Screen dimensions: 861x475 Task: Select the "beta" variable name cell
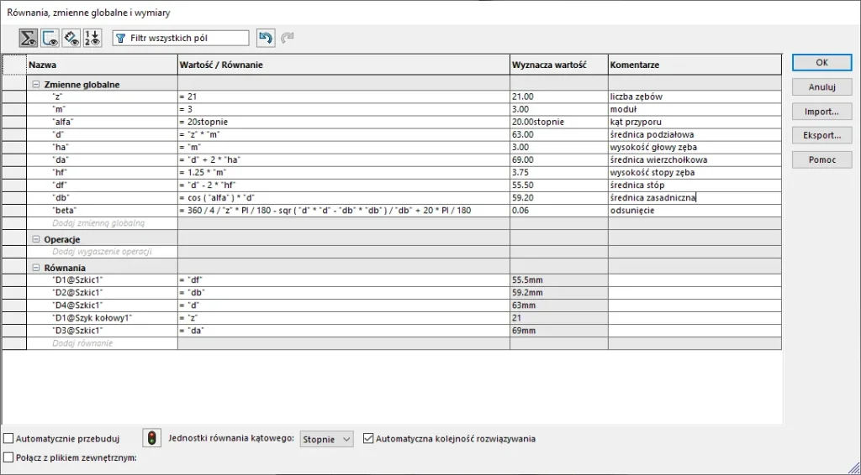(102, 211)
